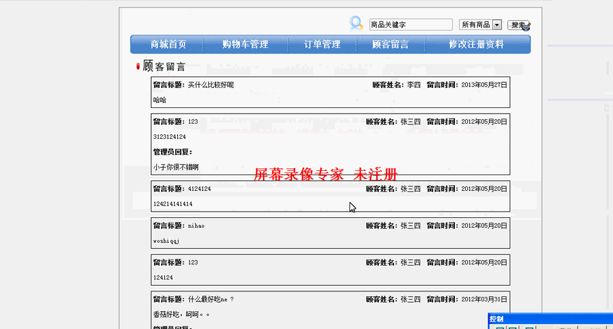
Task: Click the 搜索 search button
Action: click(519, 25)
